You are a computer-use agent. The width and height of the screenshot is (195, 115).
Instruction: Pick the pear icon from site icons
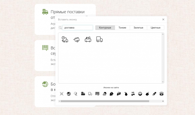(126, 94)
